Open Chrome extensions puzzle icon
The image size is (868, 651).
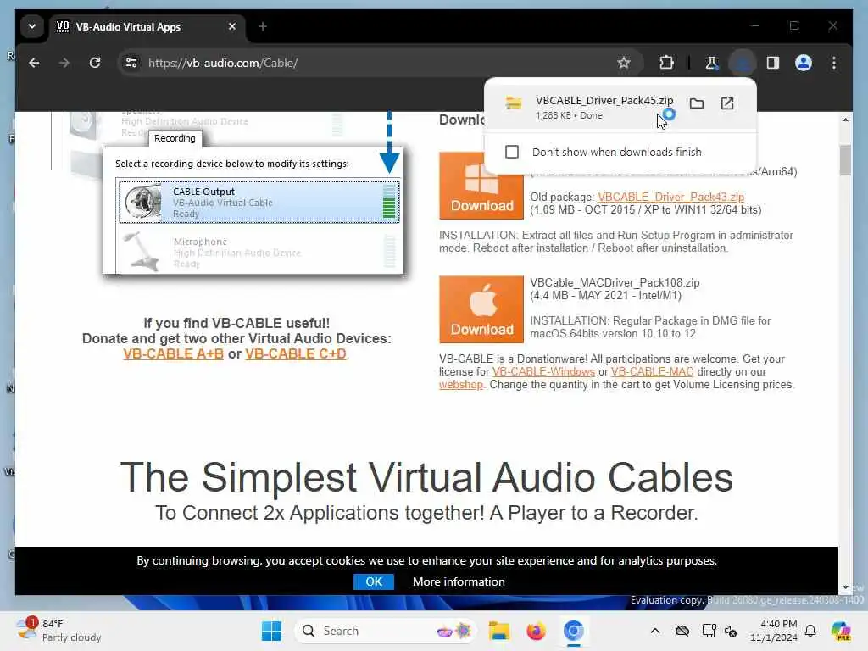[666, 63]
